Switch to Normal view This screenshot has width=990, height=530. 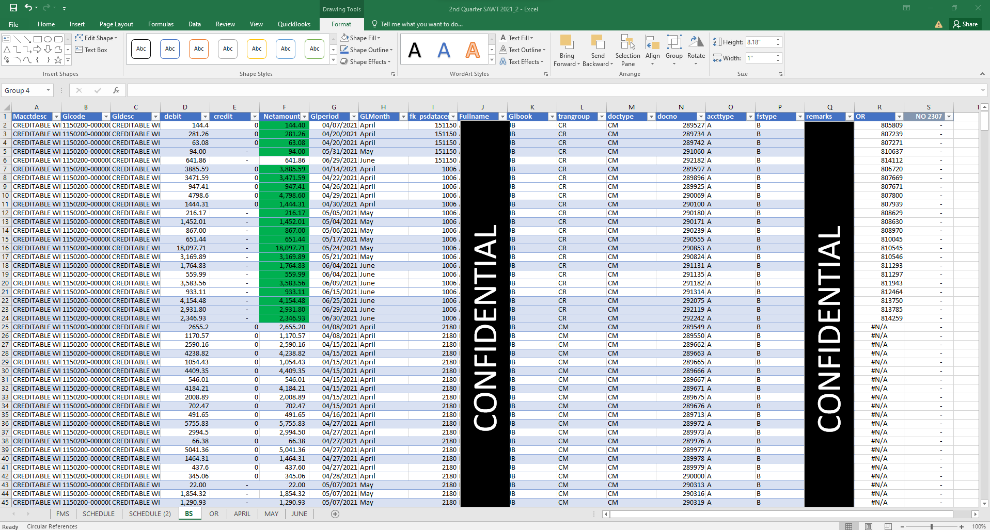click(x=849, y=526)
